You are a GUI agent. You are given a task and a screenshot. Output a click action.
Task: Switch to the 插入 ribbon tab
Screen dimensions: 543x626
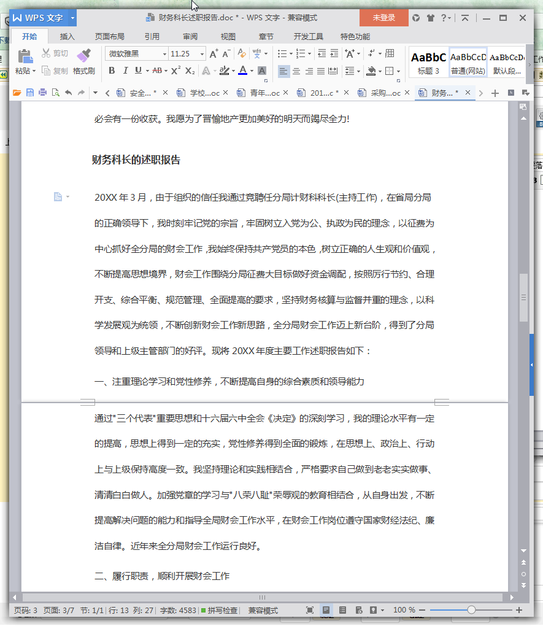pyautogui.click(x=67, y=36)
